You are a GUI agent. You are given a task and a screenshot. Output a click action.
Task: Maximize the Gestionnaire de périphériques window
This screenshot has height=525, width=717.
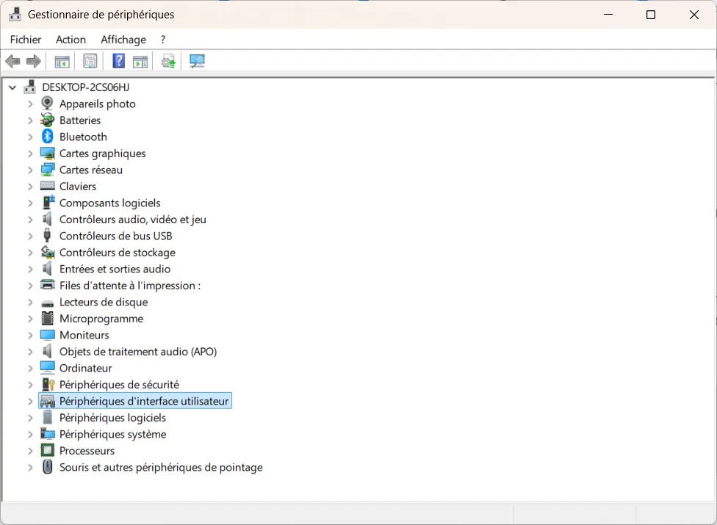click(x=651, y=15)
